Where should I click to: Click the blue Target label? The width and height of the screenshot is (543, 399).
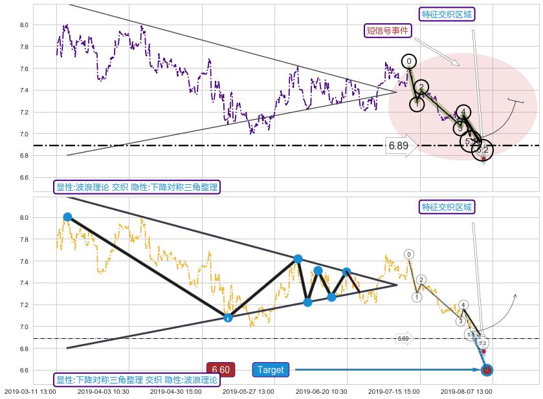270,370
